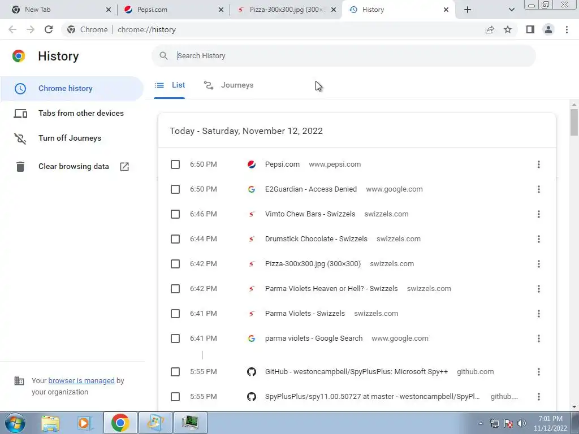Open more actions for Vimto Chew Bars

[x=539, y=214]
